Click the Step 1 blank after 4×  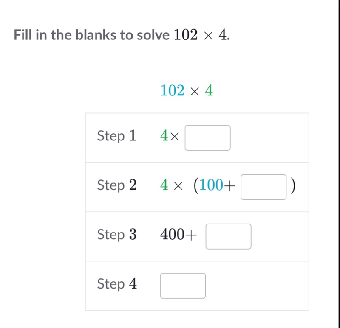207,138
